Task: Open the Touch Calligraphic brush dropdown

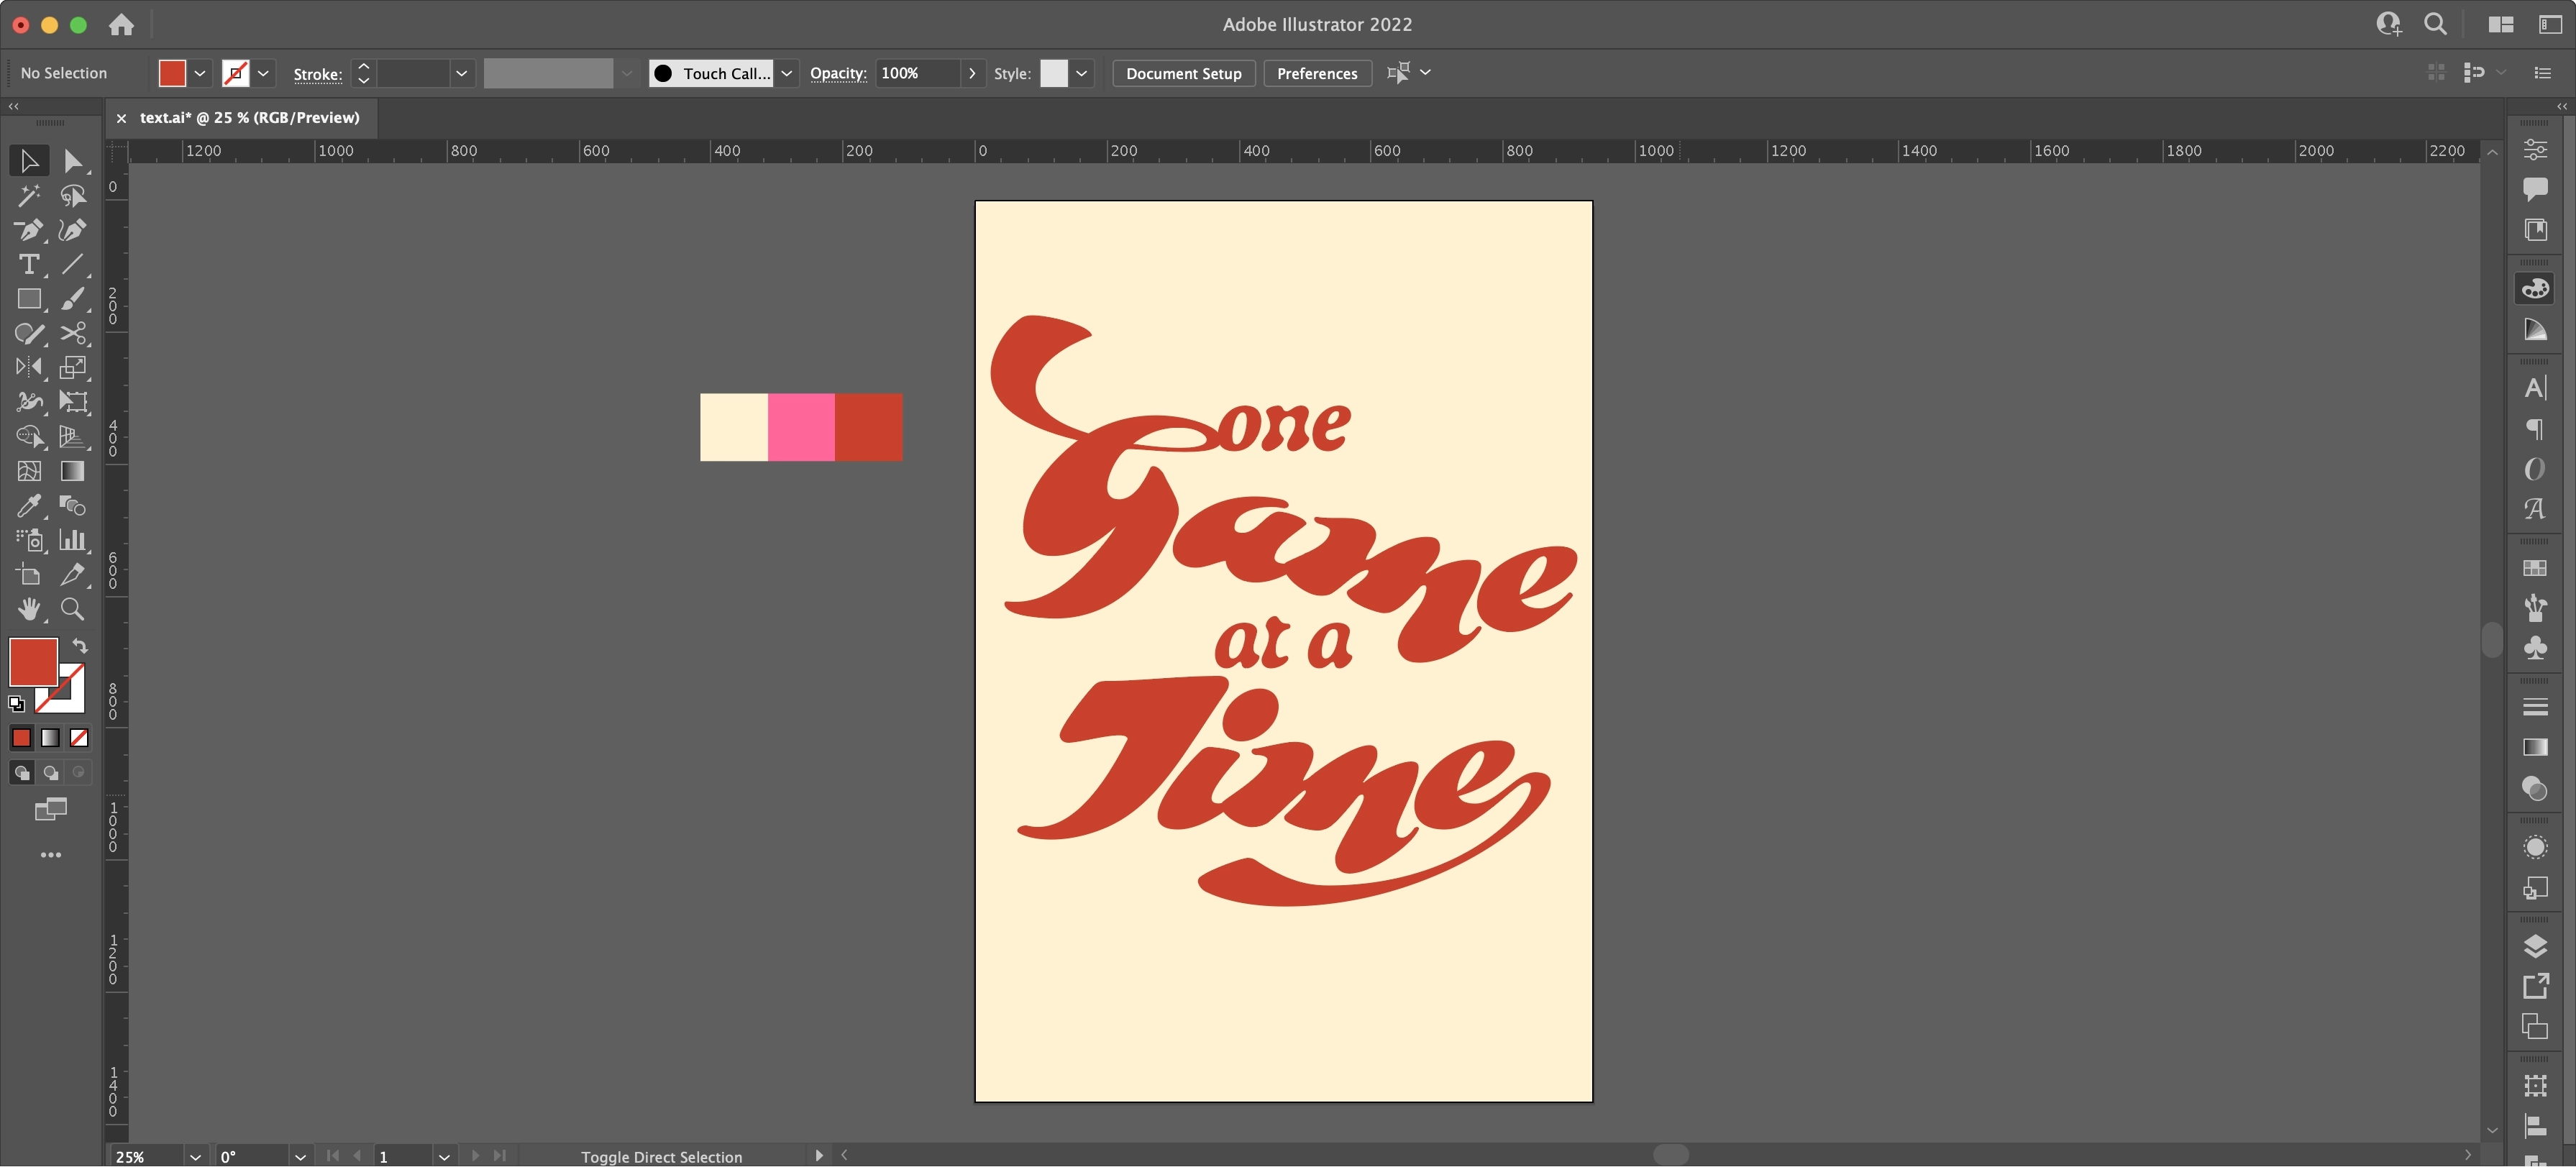Action: [787, 73]
